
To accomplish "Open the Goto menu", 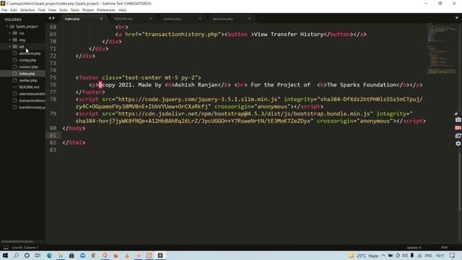I will point(64,10).
